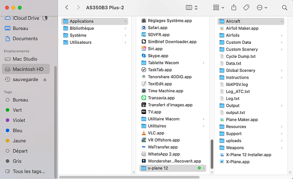
Task: Click the Share toolbar icon
Action: click(x=234, y=8)
